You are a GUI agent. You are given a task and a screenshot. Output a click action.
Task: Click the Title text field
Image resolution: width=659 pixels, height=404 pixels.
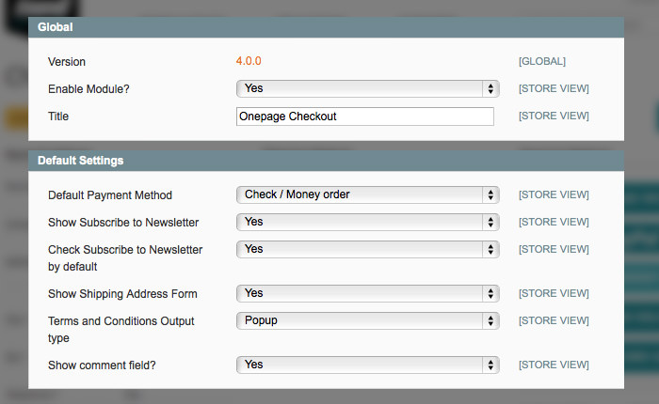coord(364,117)
